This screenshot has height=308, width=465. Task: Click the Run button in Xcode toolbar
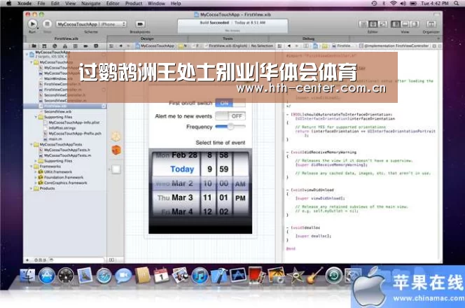pos(32,24)
